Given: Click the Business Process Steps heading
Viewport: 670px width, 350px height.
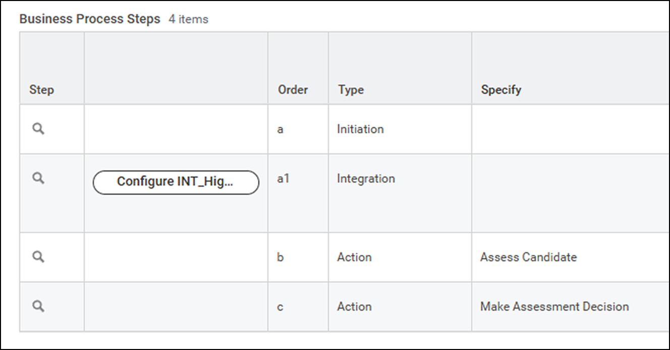Looking at the screenshot, I should click(x=90, y=19).
